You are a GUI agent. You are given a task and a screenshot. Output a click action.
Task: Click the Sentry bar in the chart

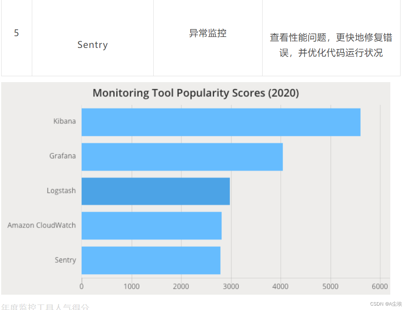click(x=151, y=260)
